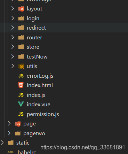Expand the login folder chevron

point(13,18)
